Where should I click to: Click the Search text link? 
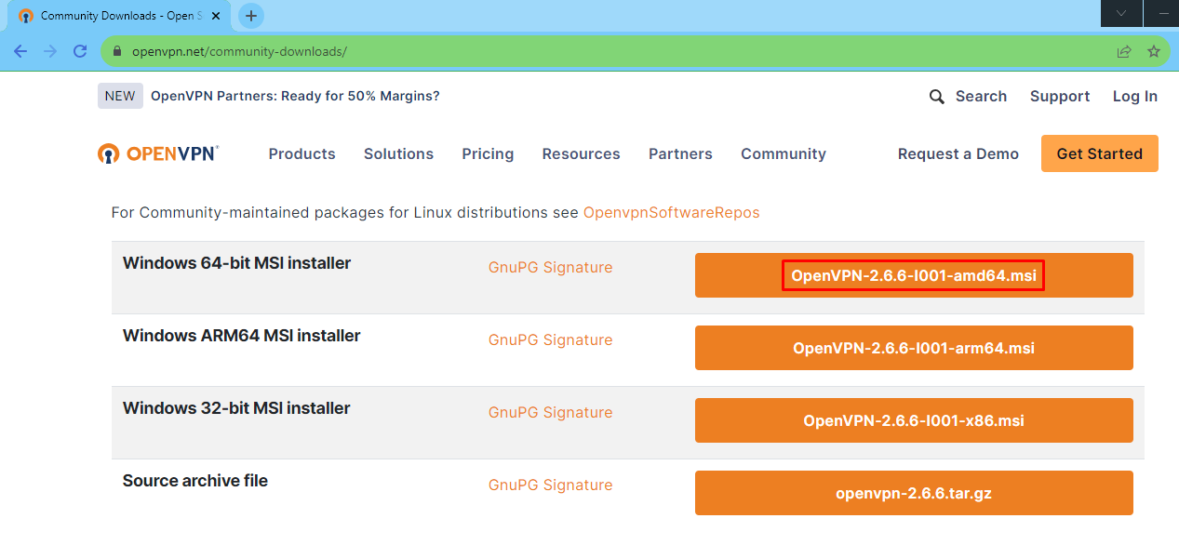coord(981,97)
